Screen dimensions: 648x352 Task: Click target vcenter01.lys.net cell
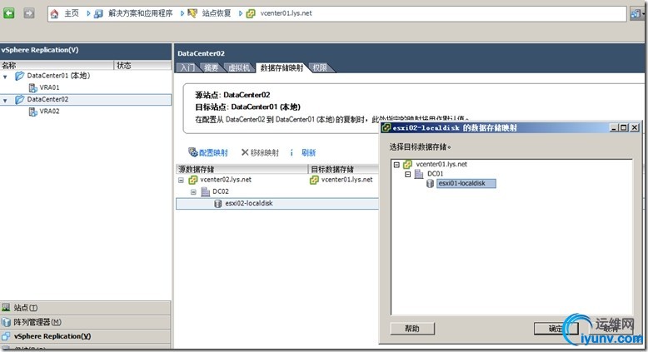(346, 180)
